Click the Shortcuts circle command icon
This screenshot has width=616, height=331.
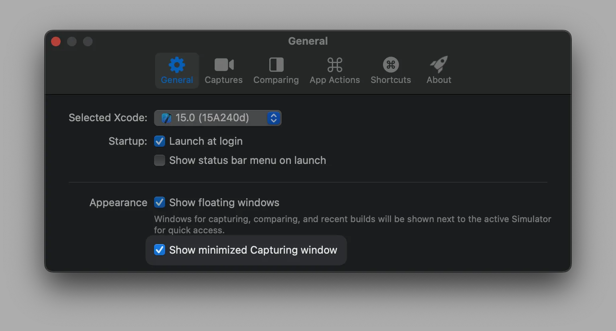[391, 65]
